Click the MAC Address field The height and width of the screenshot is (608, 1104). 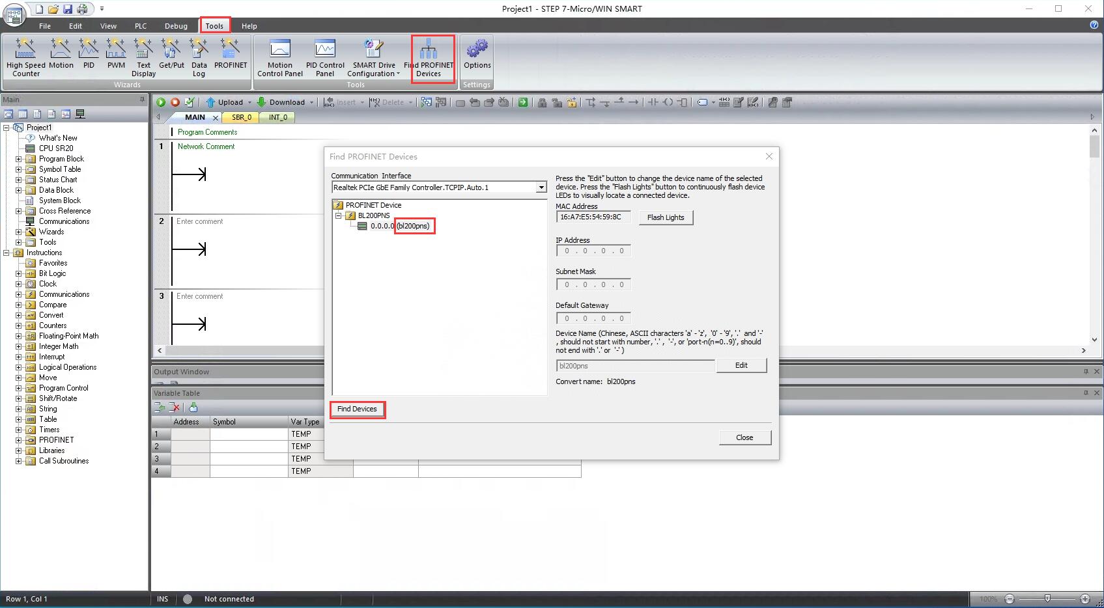[x=593, y=217]
